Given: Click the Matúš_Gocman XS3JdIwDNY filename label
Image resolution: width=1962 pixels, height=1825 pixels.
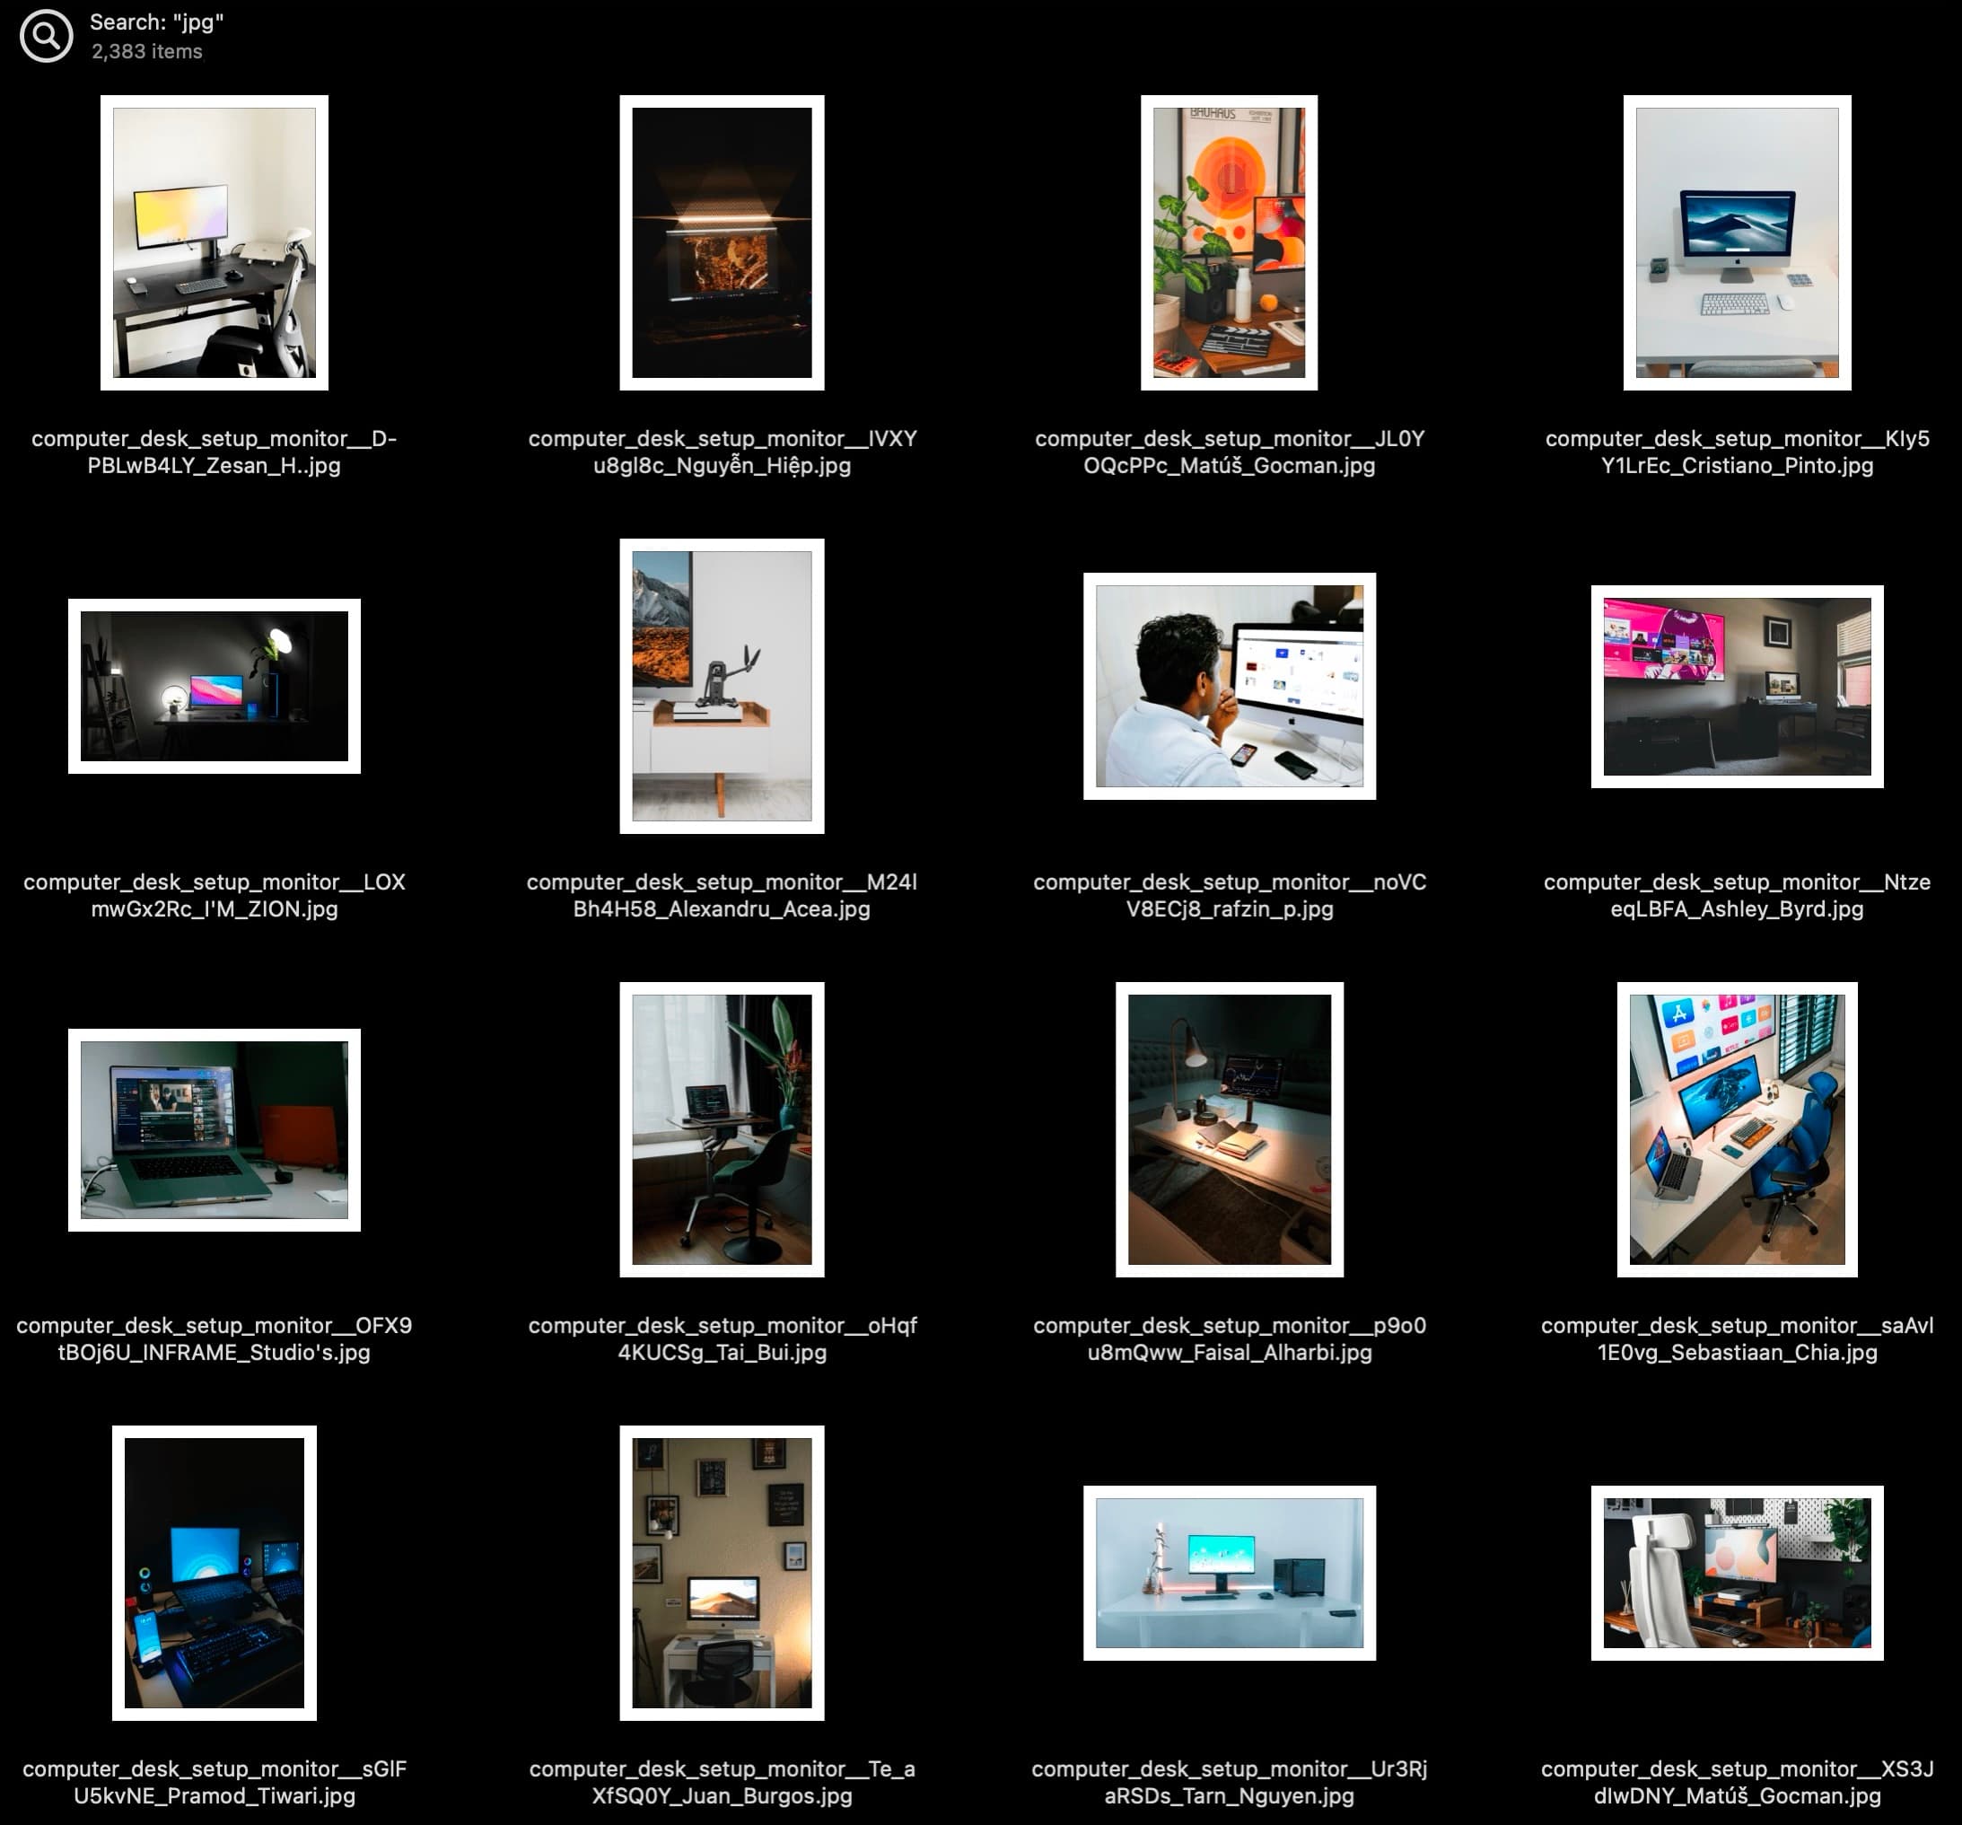Looking at the screenshot, I should click(1736, 1777).
